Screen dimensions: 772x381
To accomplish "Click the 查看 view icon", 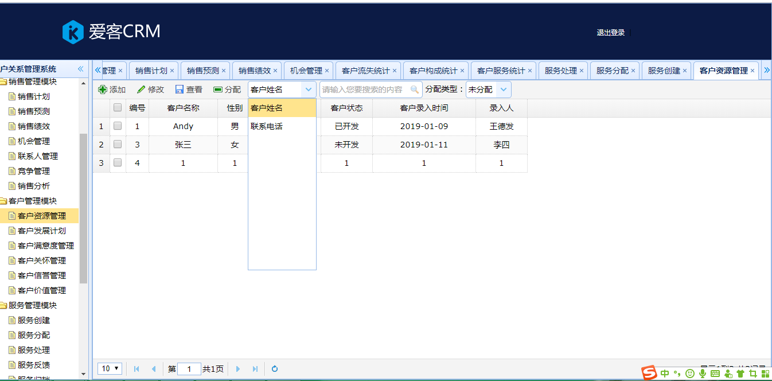I will coord(180,90).
